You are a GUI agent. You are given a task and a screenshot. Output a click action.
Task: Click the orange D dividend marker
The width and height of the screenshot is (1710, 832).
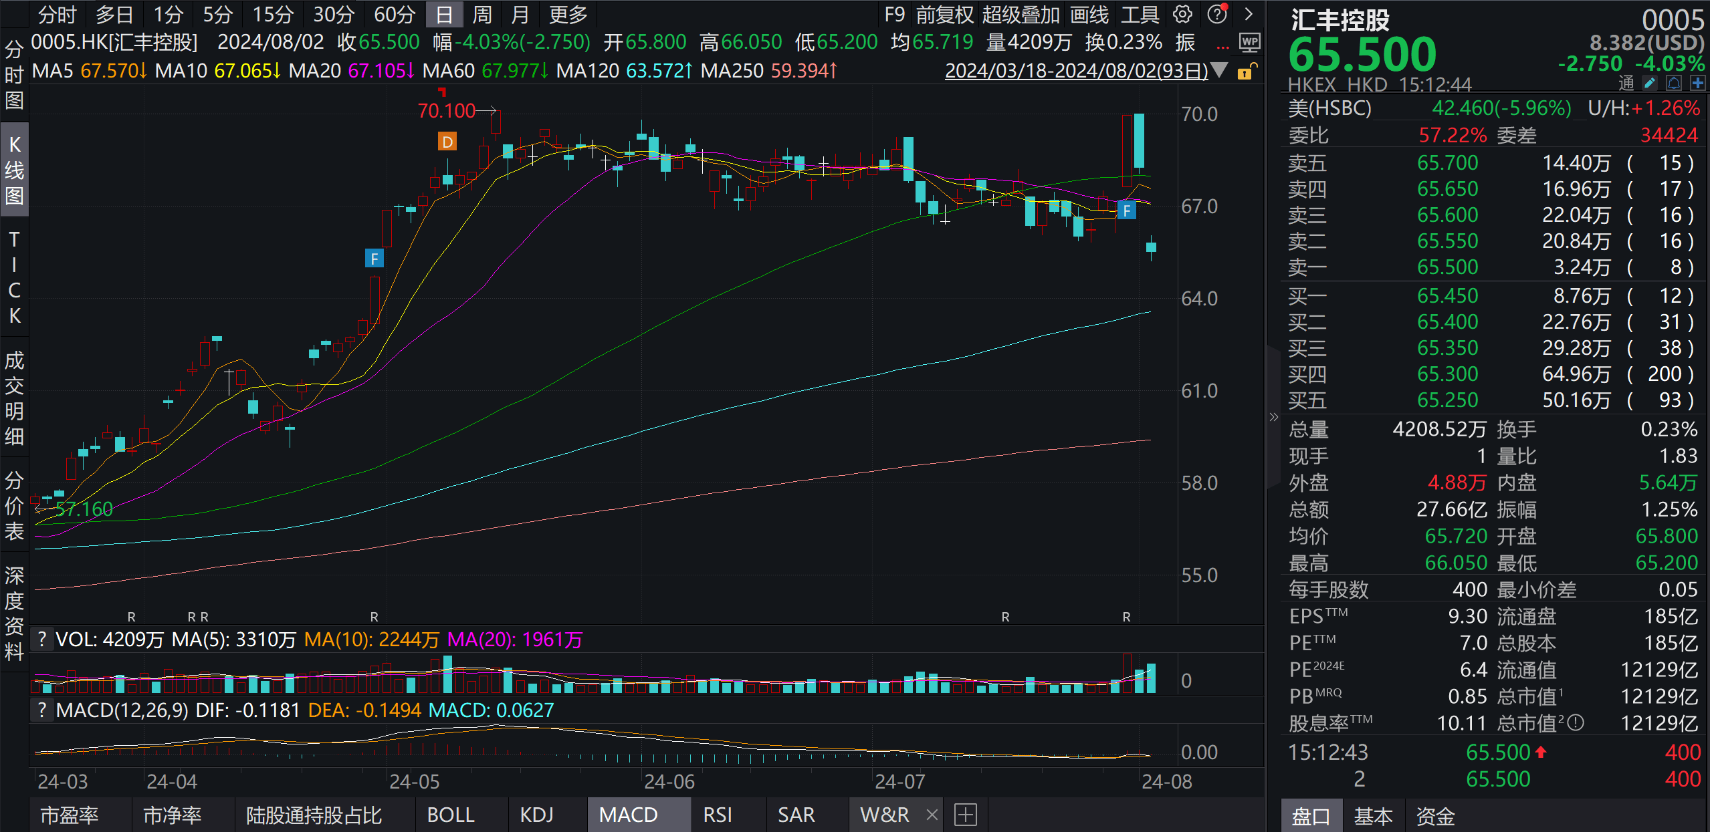[x=447, y=142]
